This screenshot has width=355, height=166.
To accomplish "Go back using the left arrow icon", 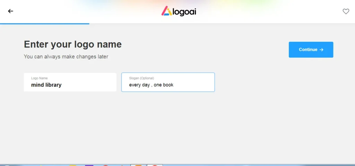I will 10,11.
